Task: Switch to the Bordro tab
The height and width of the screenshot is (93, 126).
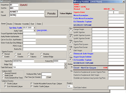Action: click(10, 24)
